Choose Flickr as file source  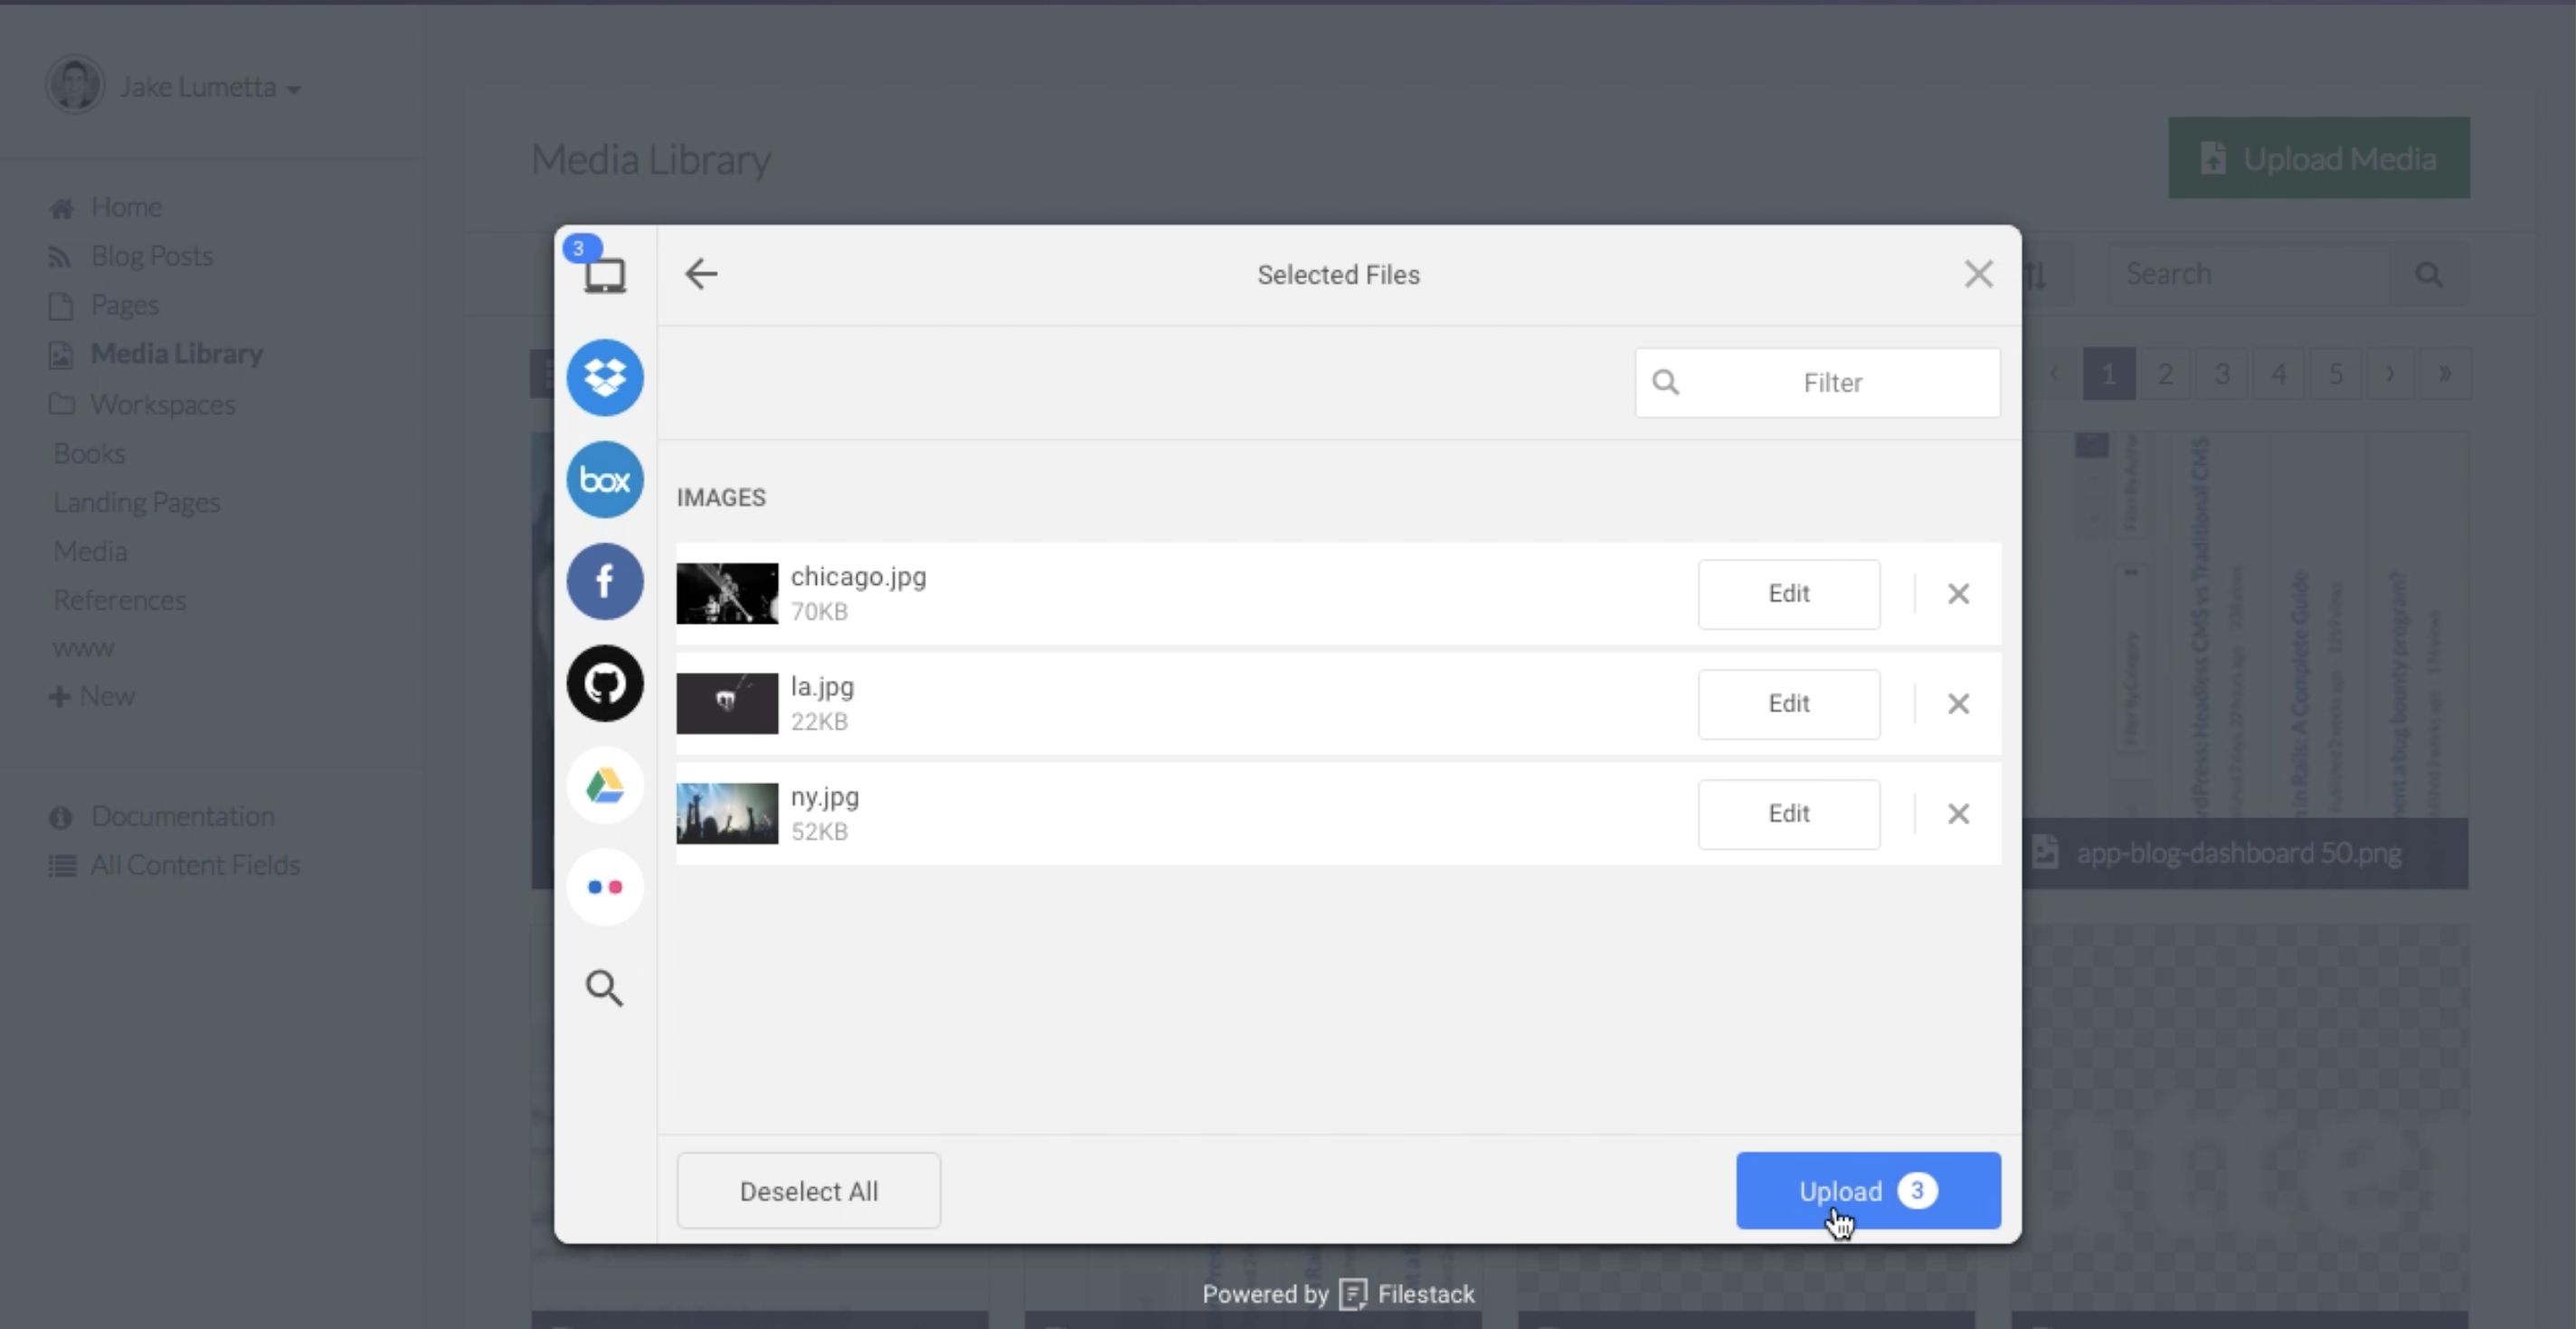(605, 887)
